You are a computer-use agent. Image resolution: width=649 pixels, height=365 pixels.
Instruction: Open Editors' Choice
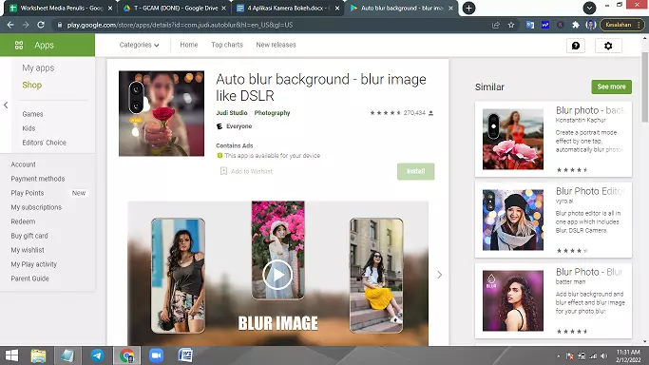tap(45, 143)
